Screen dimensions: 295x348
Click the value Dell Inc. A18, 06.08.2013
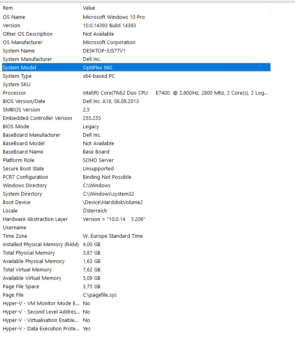tap(111, 101)
